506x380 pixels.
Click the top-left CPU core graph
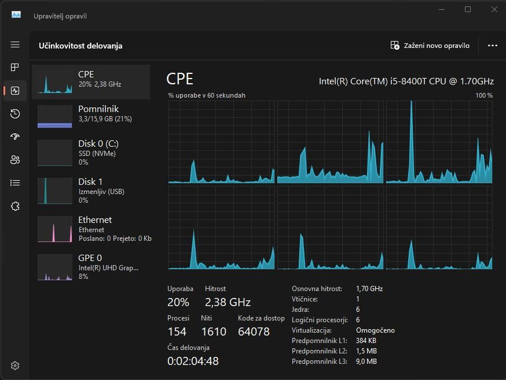[x=222, y=142]
